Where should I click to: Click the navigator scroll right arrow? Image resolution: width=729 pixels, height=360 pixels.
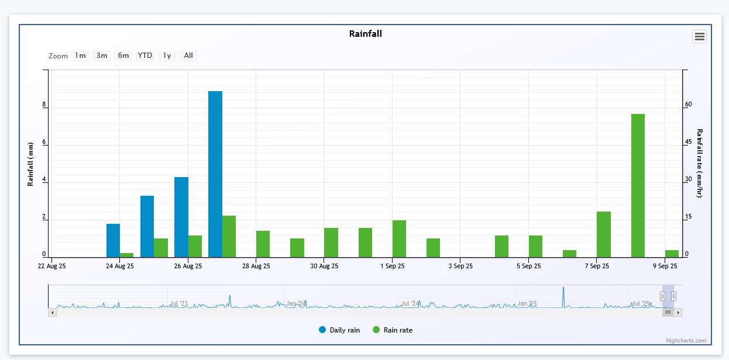click(x=678, y=313)
